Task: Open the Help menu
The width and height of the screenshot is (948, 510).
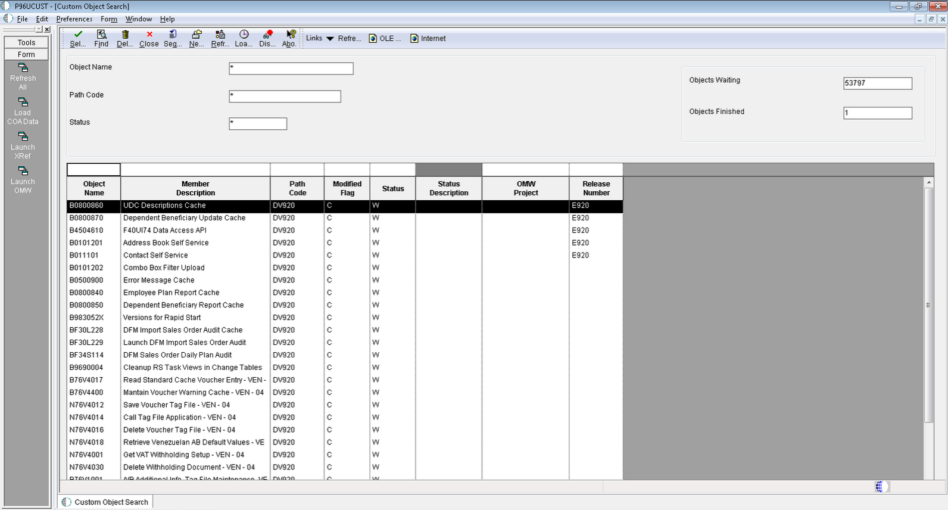Action: pos(167,19)
